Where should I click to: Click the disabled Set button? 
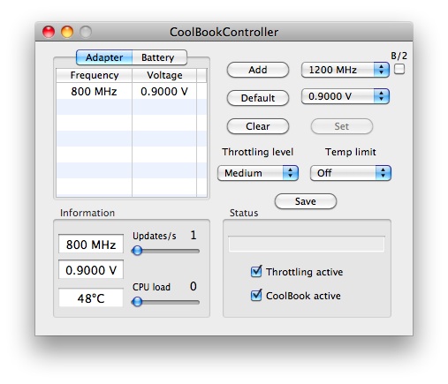coord(342,126)
